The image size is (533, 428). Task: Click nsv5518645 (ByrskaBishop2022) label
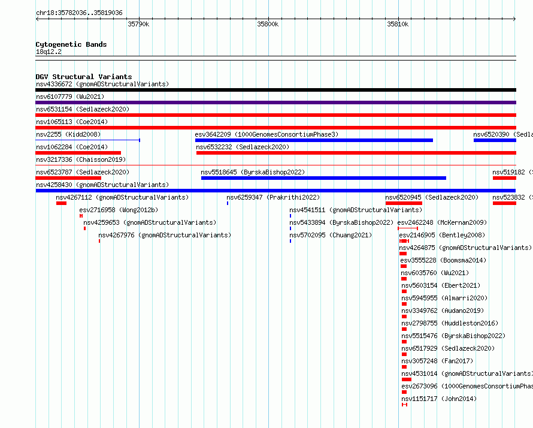click(253, 172)
